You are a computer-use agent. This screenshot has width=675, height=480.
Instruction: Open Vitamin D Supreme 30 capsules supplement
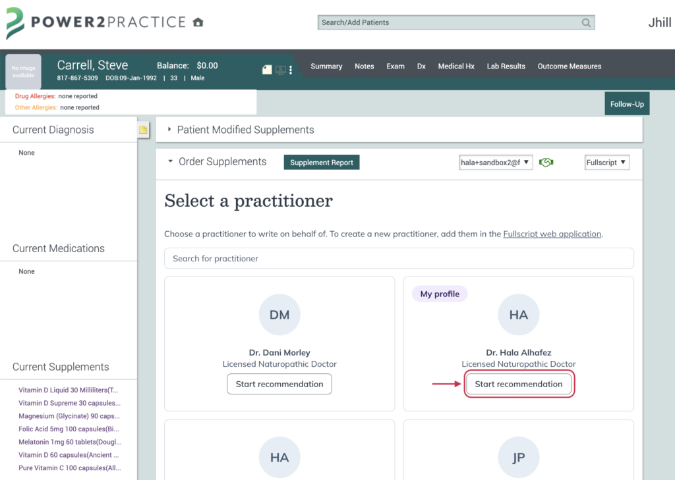tap(69, 402)
